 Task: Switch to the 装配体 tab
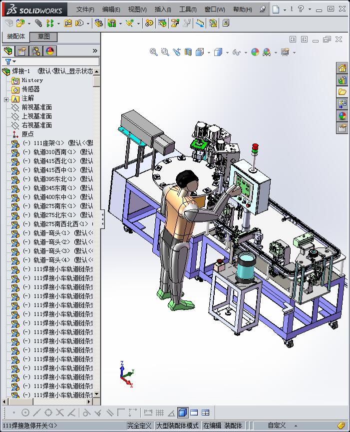[16, 36]
